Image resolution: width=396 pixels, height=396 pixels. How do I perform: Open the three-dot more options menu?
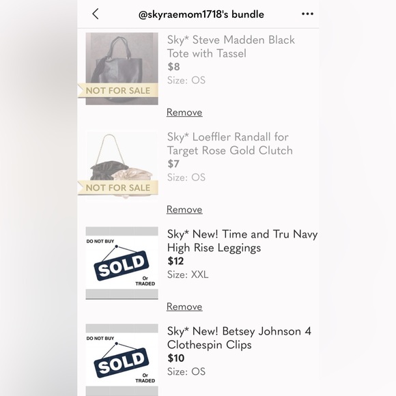tap(307, 14)
